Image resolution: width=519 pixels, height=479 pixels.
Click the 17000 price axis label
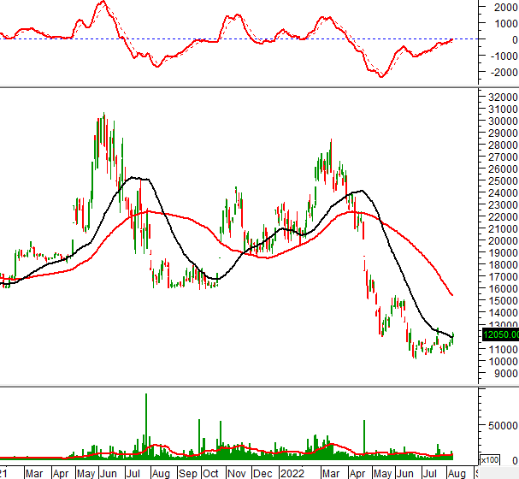tap(503, 276)
